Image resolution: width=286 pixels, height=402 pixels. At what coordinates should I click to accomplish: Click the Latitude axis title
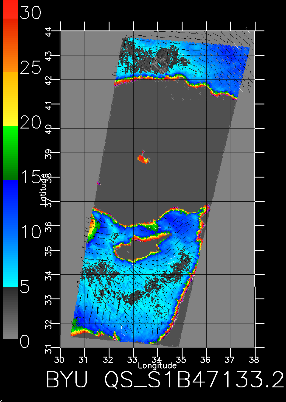coord(44,189)
